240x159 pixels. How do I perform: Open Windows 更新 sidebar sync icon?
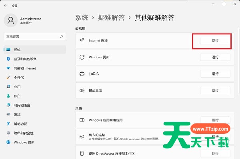coord(8,142)
